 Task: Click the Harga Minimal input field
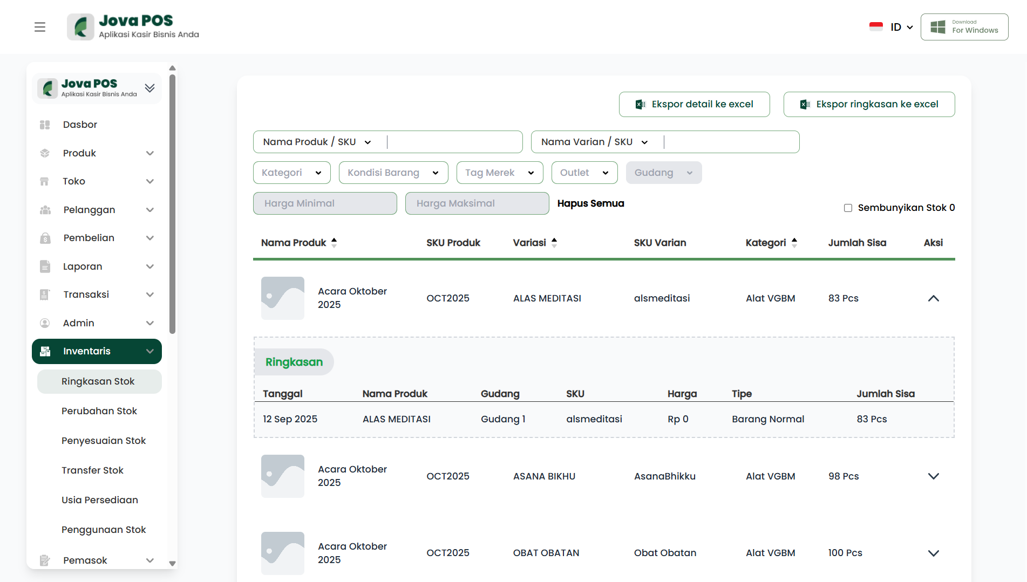(325, 203)
